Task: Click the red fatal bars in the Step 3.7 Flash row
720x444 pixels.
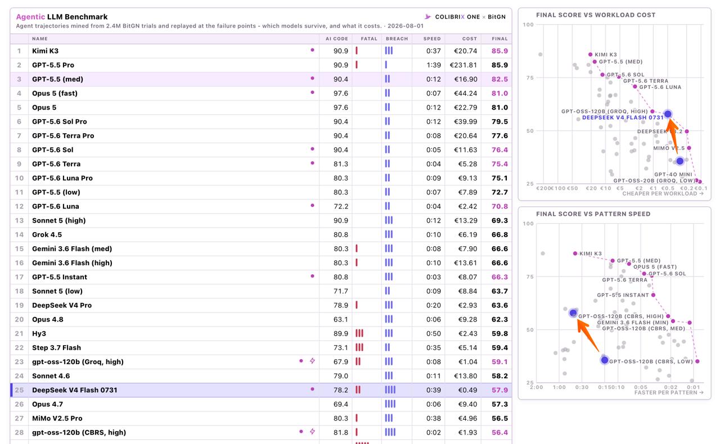Action: [359, 347]
